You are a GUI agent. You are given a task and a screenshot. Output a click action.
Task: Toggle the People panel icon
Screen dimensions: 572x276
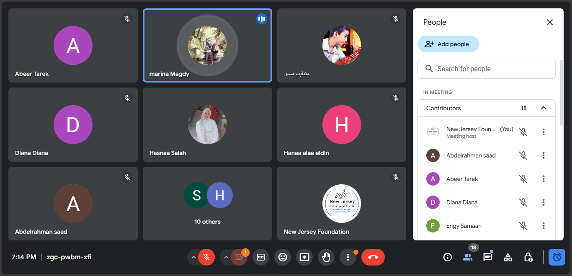pyautogui.click(x=468, y=257)
